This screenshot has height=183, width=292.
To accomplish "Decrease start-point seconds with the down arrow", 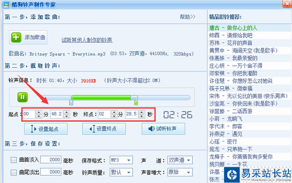I will [66, 116].
